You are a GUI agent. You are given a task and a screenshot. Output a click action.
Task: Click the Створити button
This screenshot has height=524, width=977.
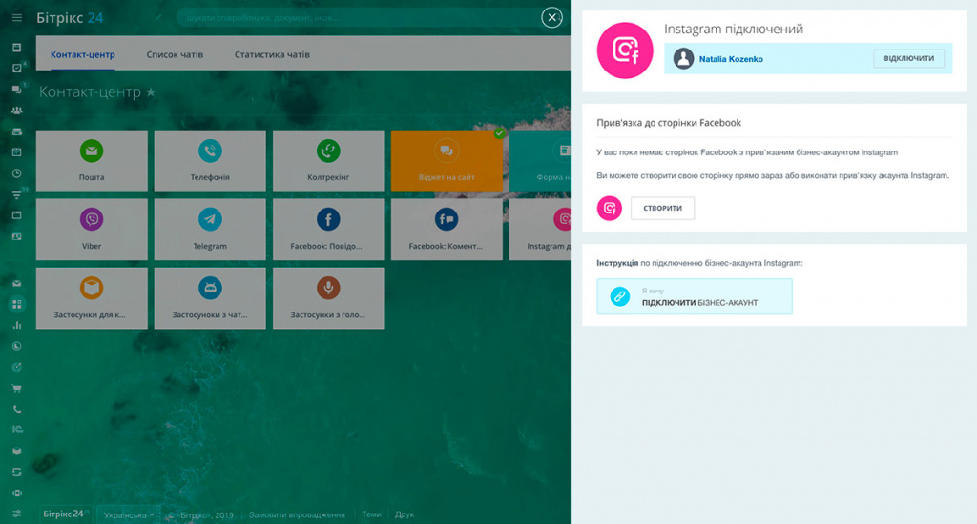pos(662,208)
